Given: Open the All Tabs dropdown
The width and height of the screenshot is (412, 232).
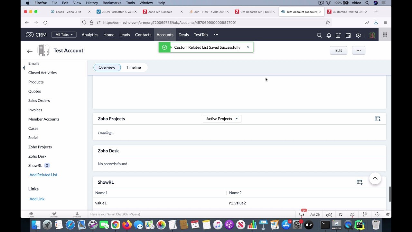Looking at the screenshot, I should pos(64,35).
